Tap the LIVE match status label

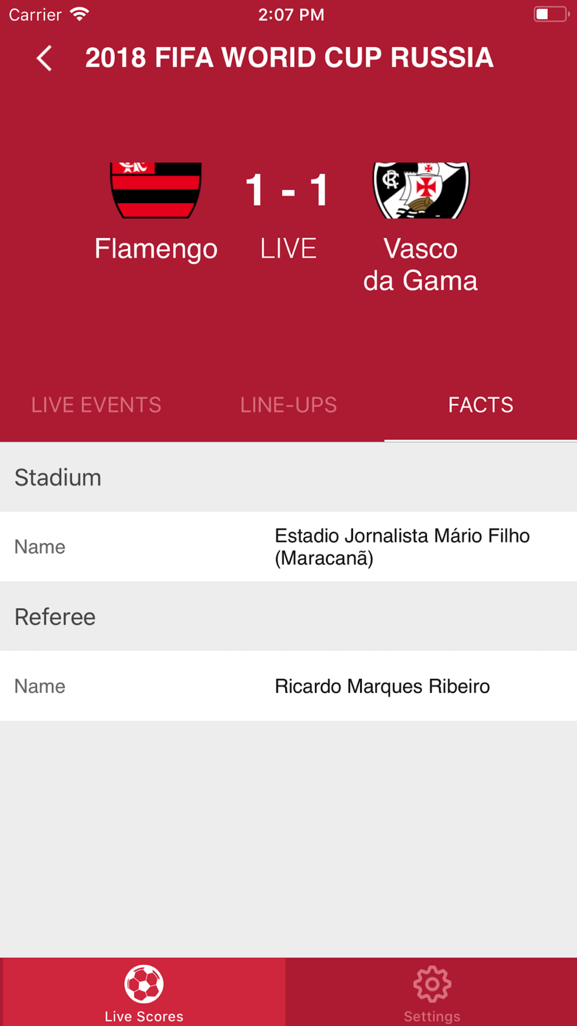coord(288,249)
